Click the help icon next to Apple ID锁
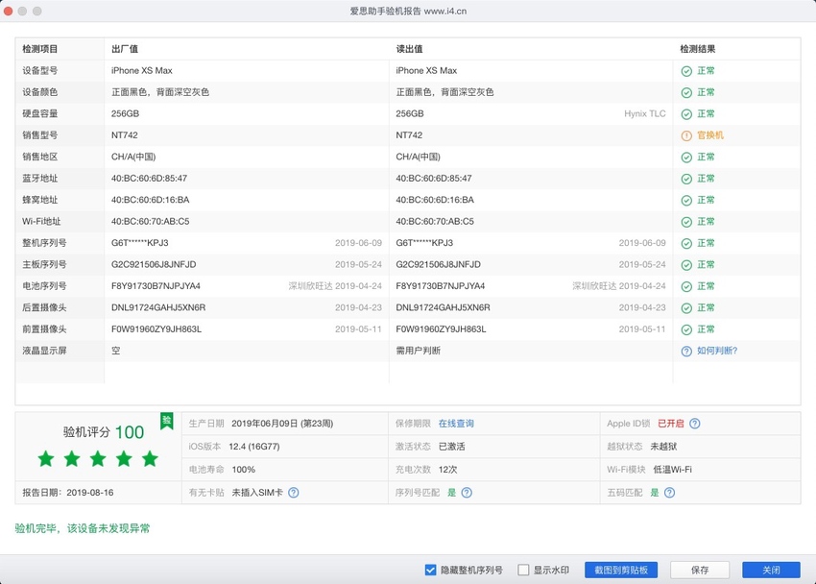The height and width of the screenshot is (584, 816). click(x=695, y=424)
